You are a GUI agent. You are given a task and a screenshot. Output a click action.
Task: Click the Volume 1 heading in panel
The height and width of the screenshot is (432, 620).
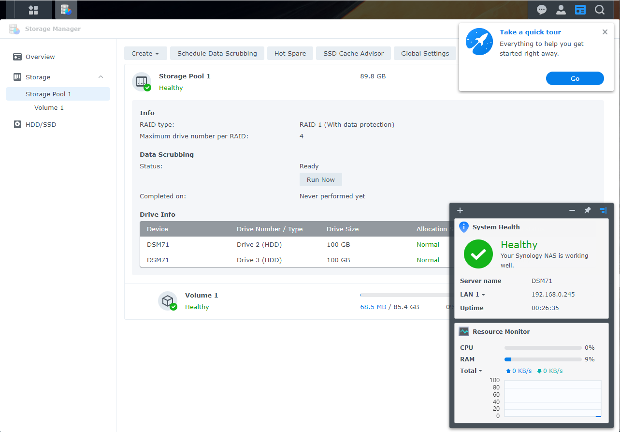tap(202, 295)
